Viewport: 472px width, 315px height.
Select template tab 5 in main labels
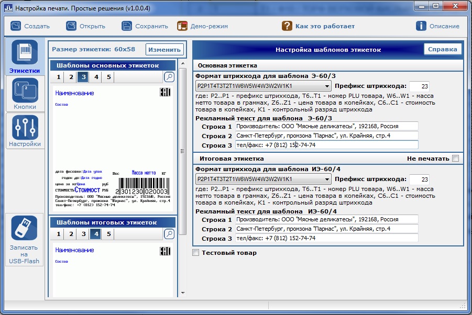pyautogui.click(x=108, y=77)
